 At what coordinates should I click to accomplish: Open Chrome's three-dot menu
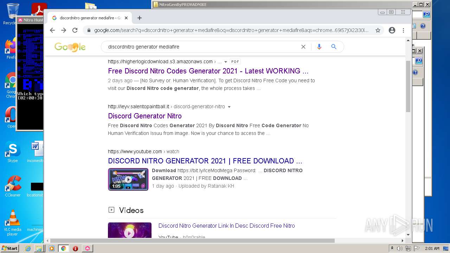coord(404,30)
